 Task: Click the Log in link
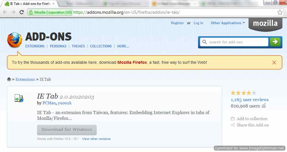[198, 23]
